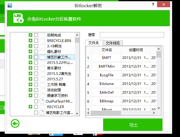Check the 音乐素材 checkbox
The width and height of the screenshot is (180, 137).
(36, 68)
